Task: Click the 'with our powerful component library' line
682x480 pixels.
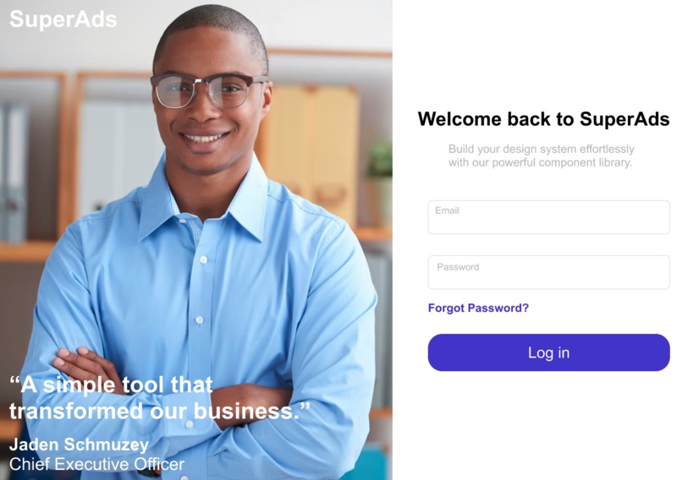Action: (x=540, y=162)
